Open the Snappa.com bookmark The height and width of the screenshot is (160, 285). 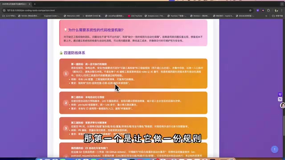pyautogui.click(x=155, y=16)
